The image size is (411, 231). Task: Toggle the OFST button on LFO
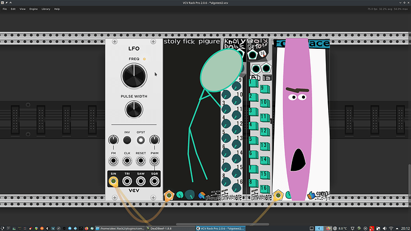pyautogui.click(x=141, y=140)
